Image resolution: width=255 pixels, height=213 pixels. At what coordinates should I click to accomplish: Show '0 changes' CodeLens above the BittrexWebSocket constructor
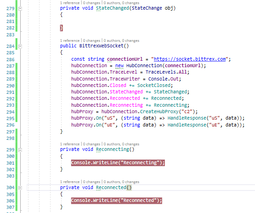point(91,40)
